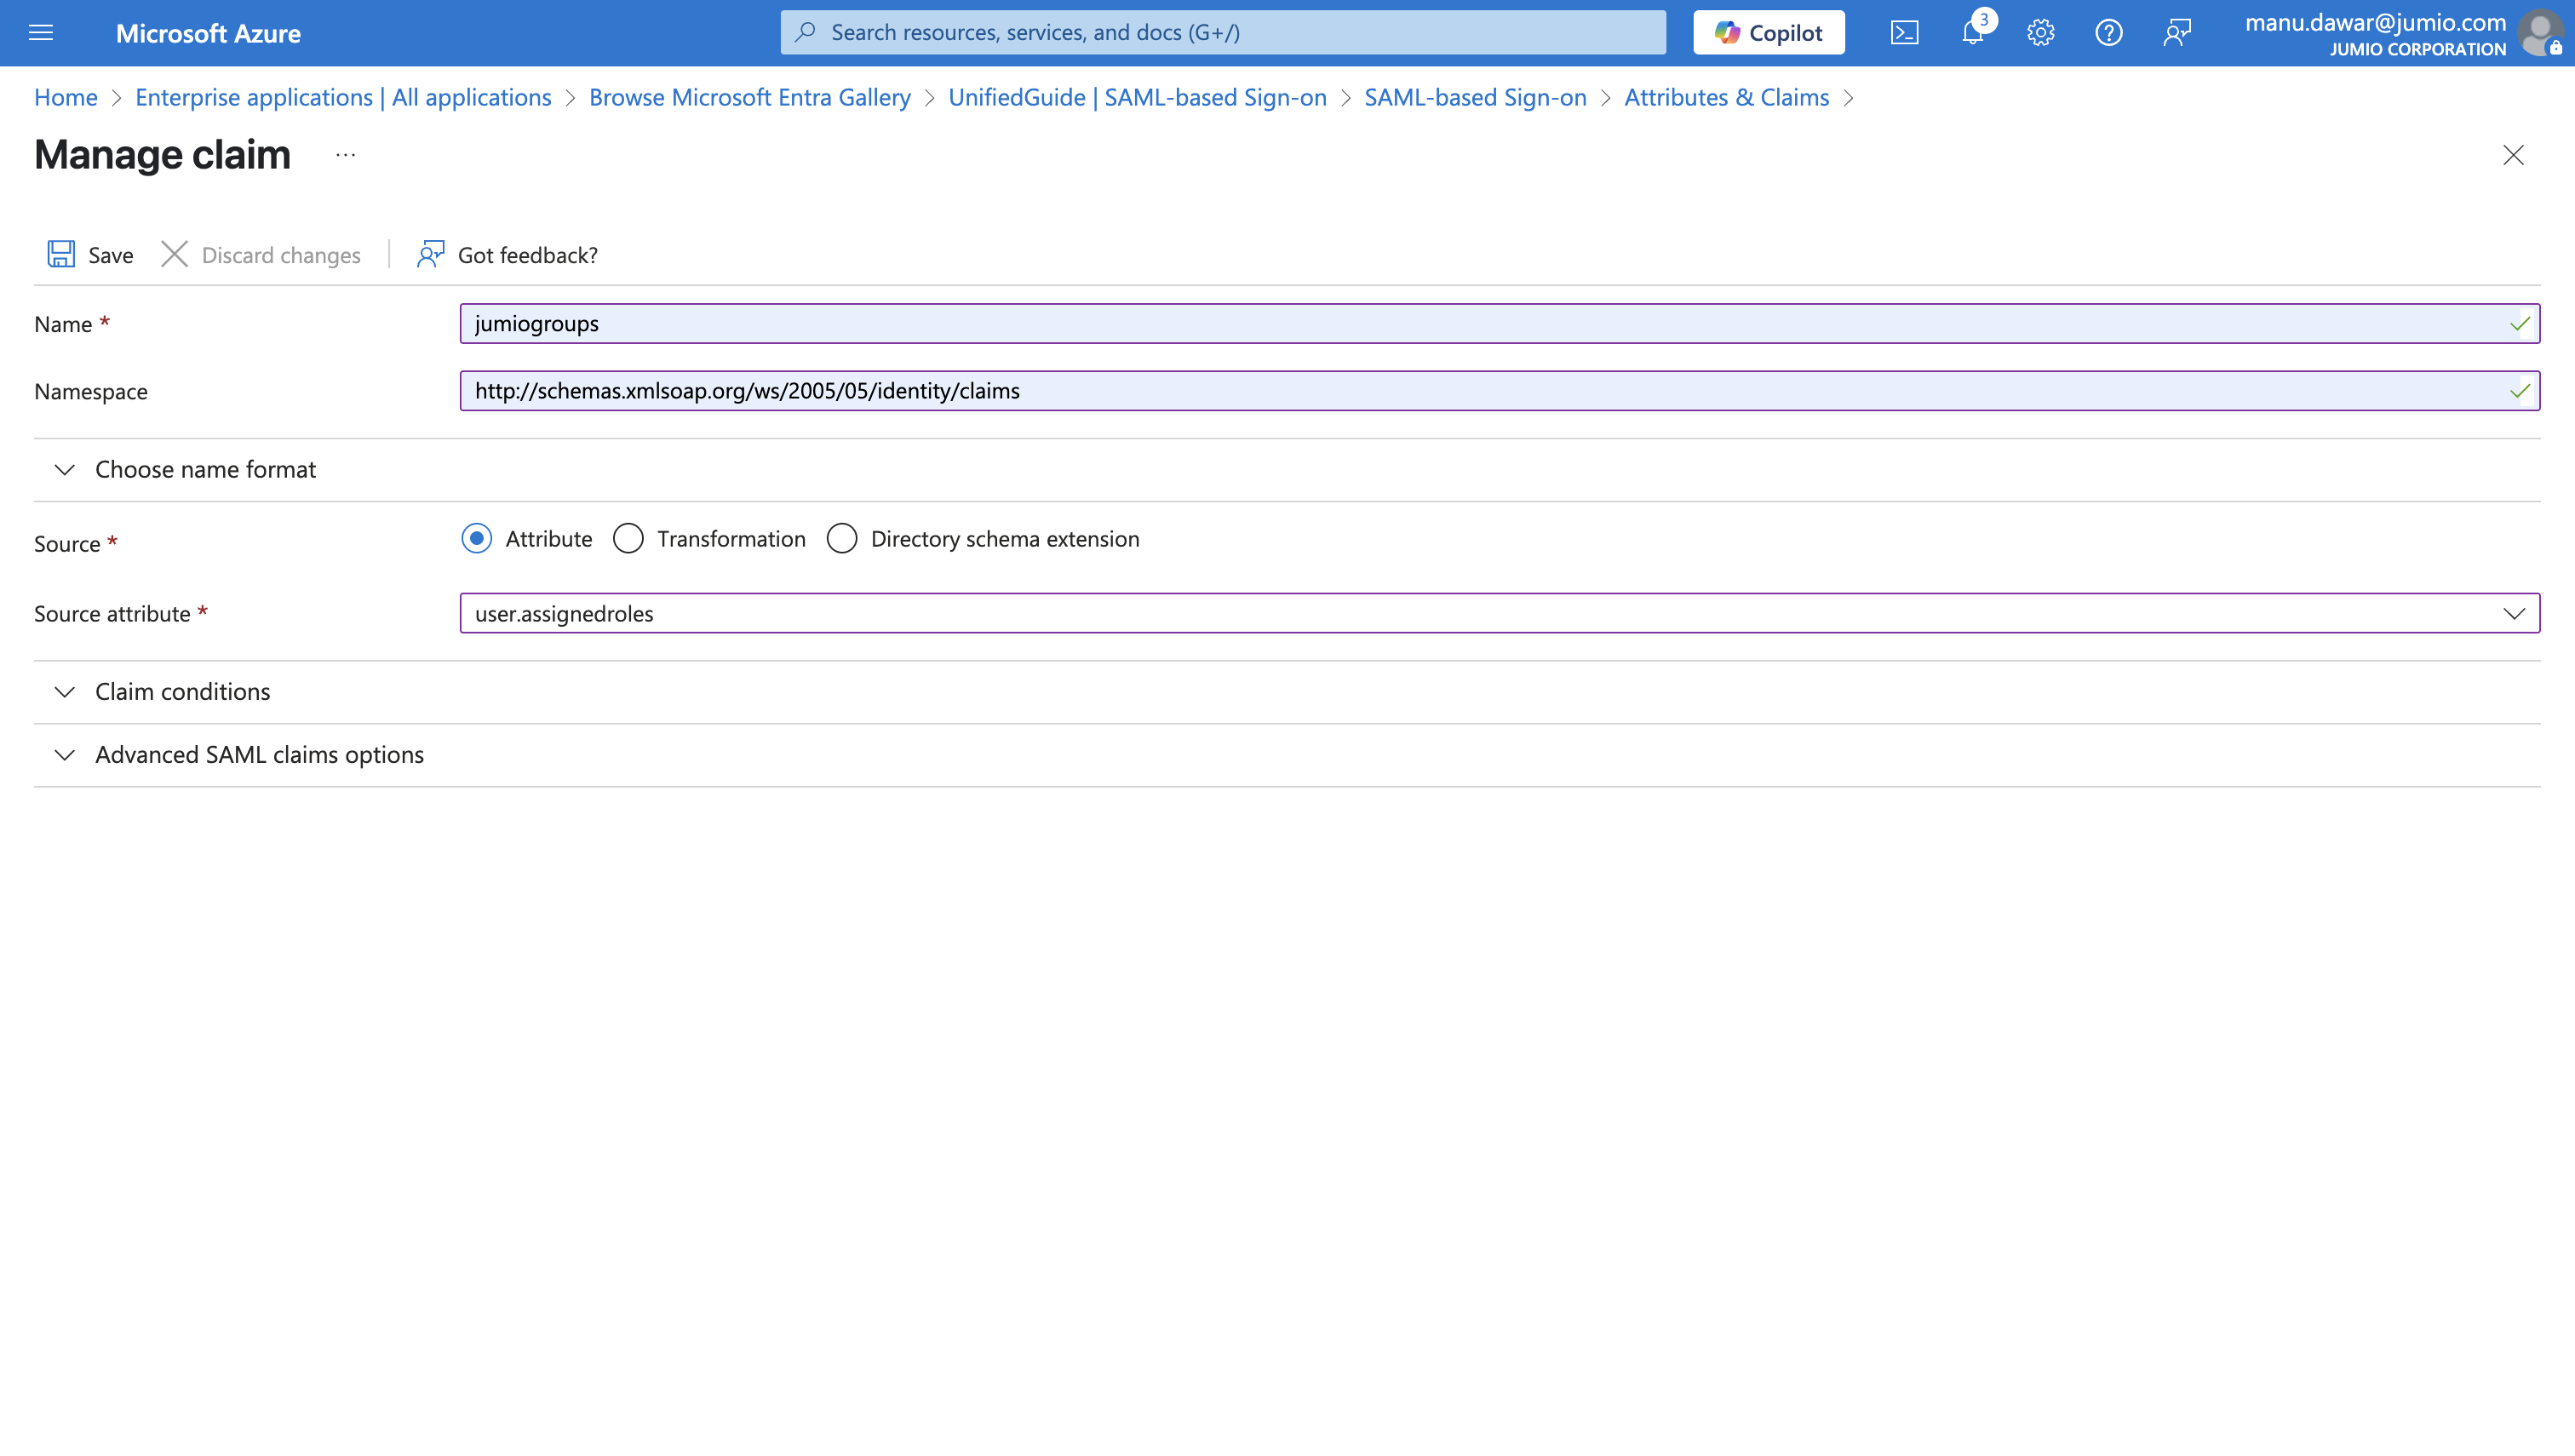2575x1456 pixels.
Task: Open the account avatar menu
Action: [2540, 33]
